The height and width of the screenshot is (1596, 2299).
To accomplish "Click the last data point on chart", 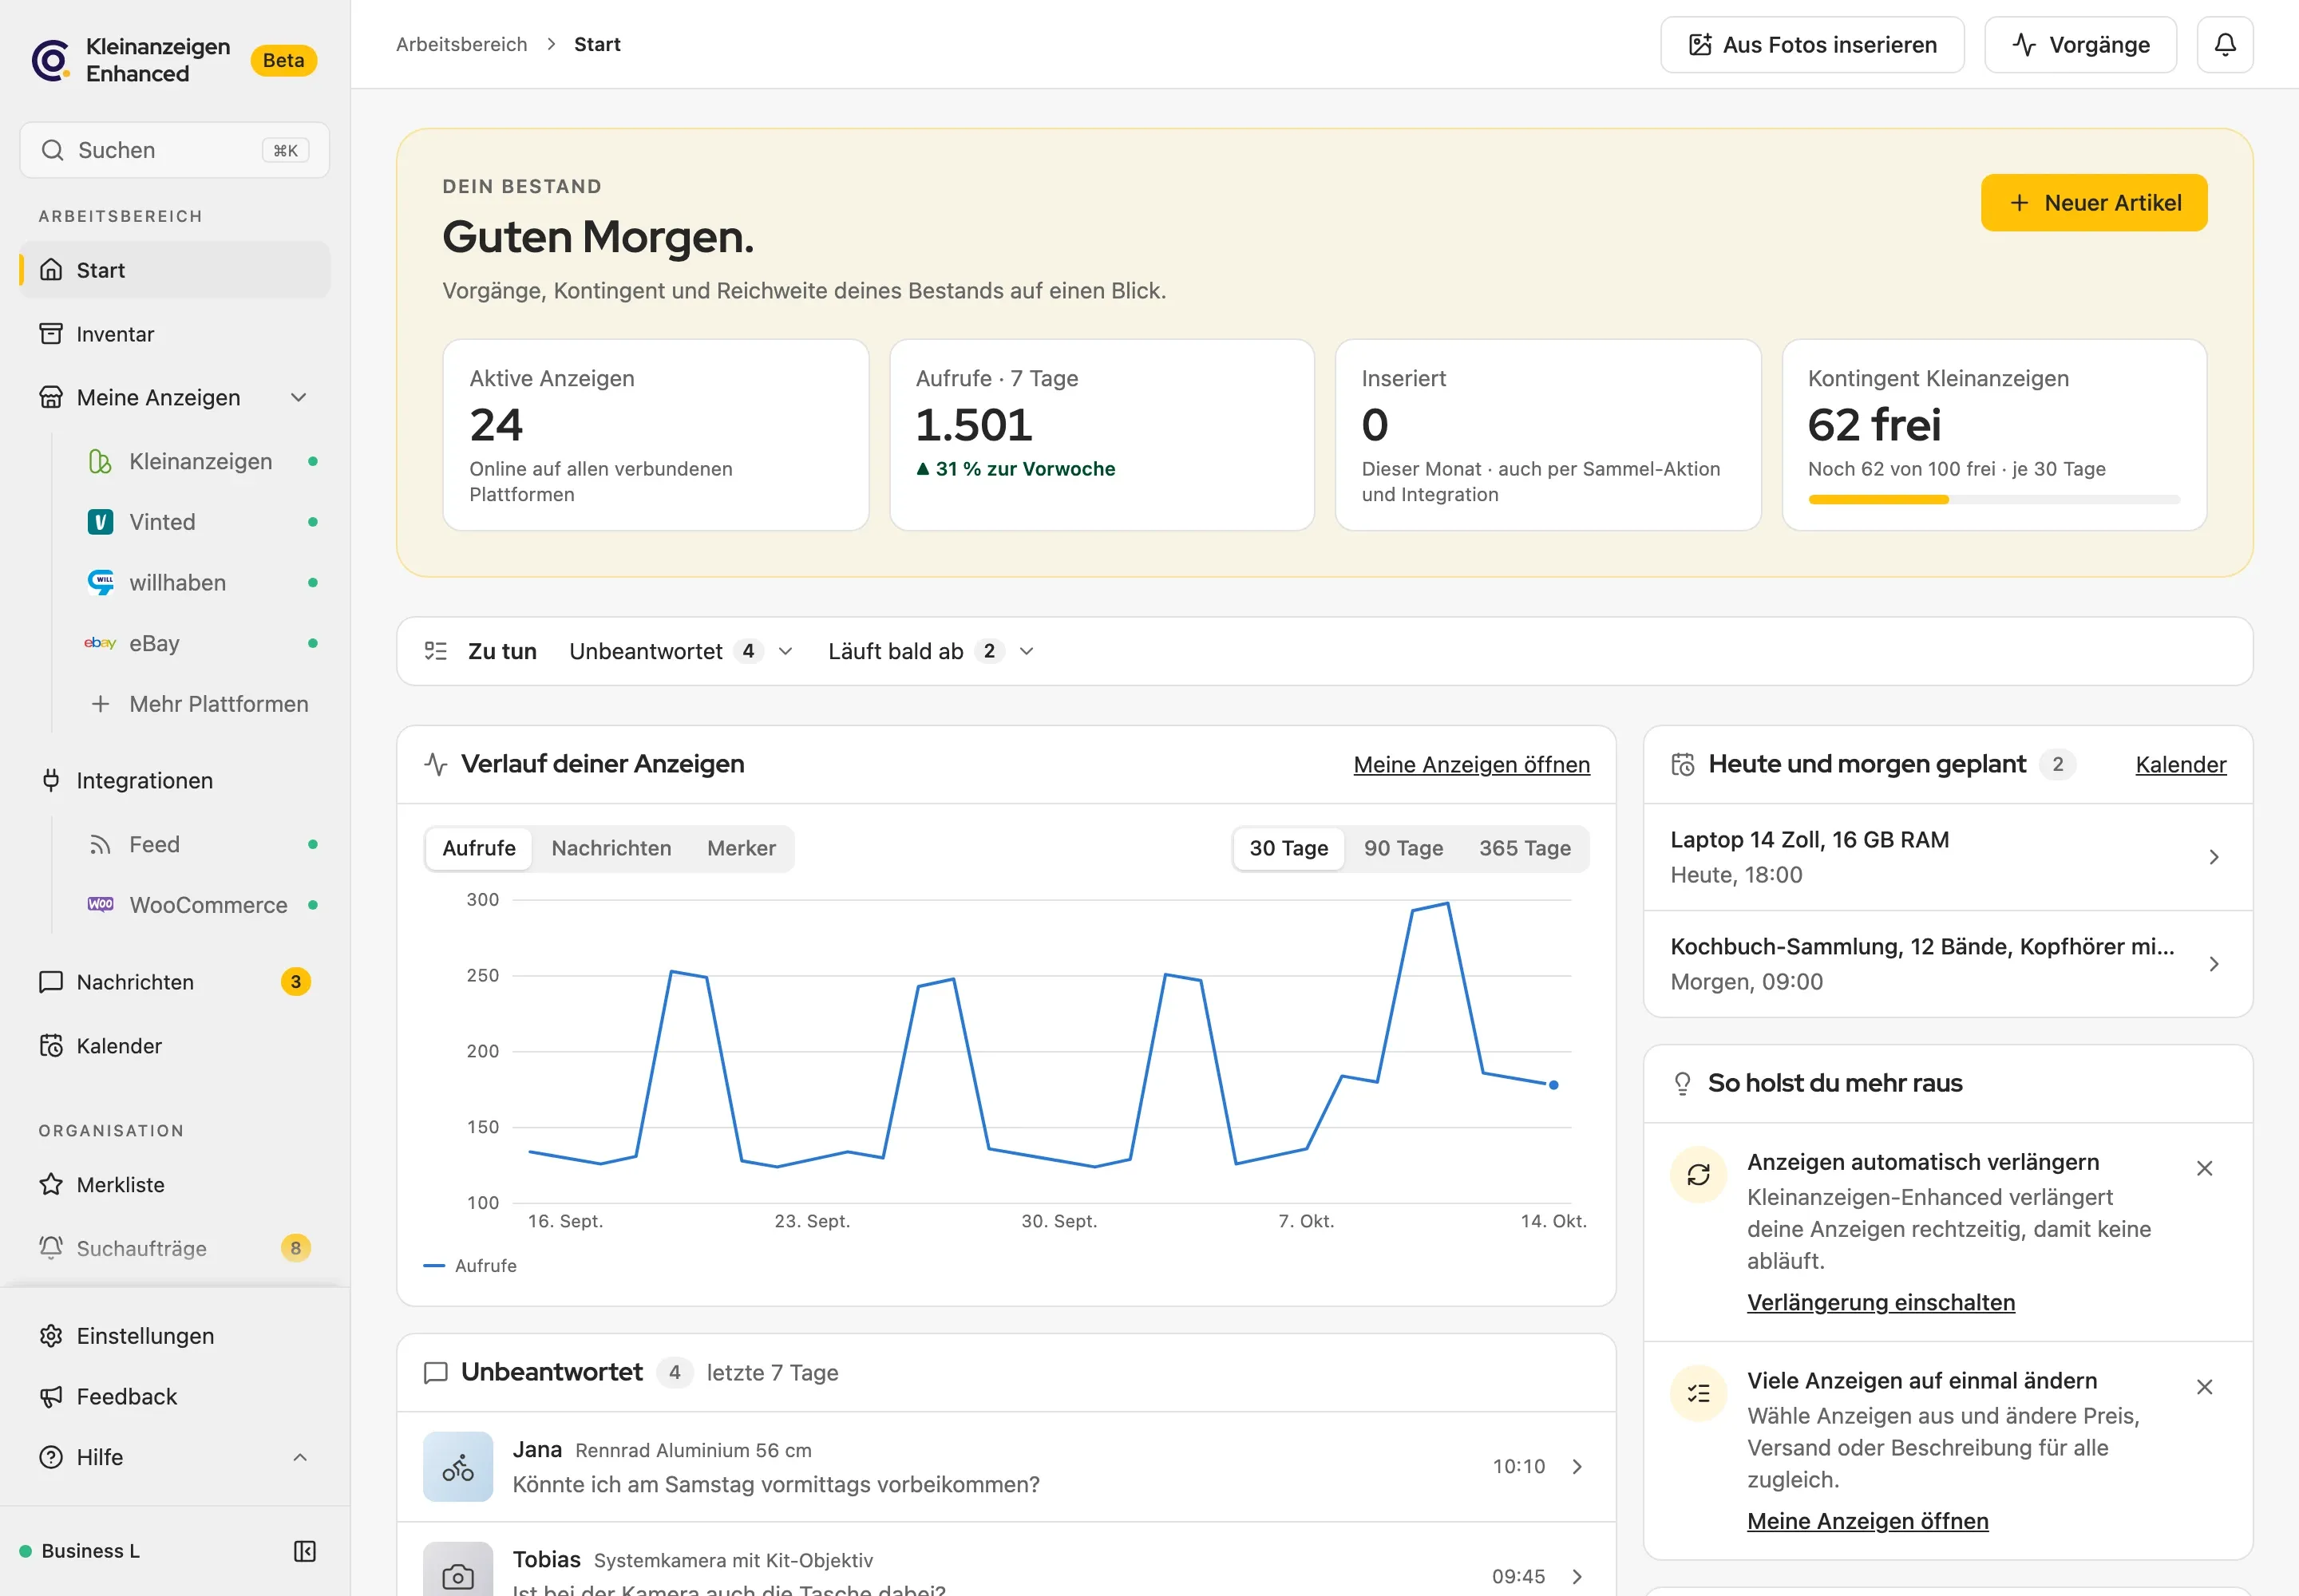I will (1553, 1085).
